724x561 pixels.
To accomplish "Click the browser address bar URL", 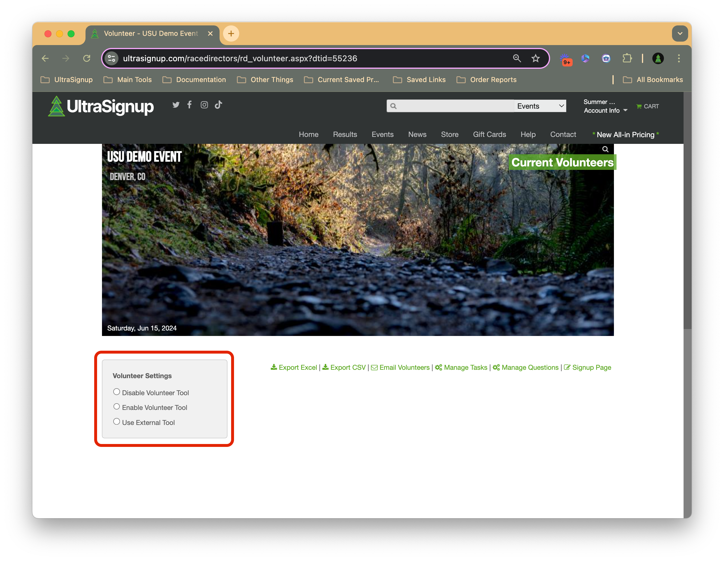I will pyautogui.click(x=240, y=58).
